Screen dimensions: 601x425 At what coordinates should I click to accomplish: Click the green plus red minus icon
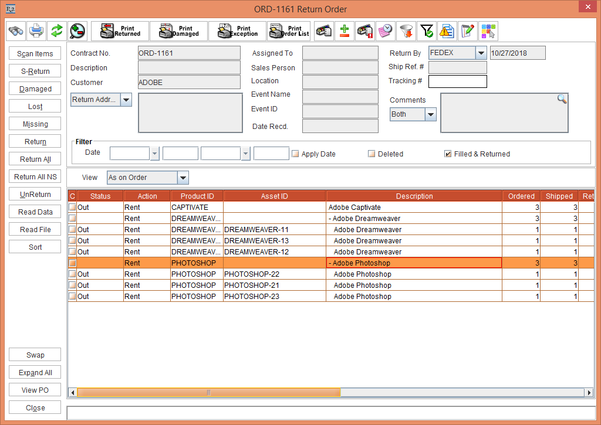tap(345, 30)
